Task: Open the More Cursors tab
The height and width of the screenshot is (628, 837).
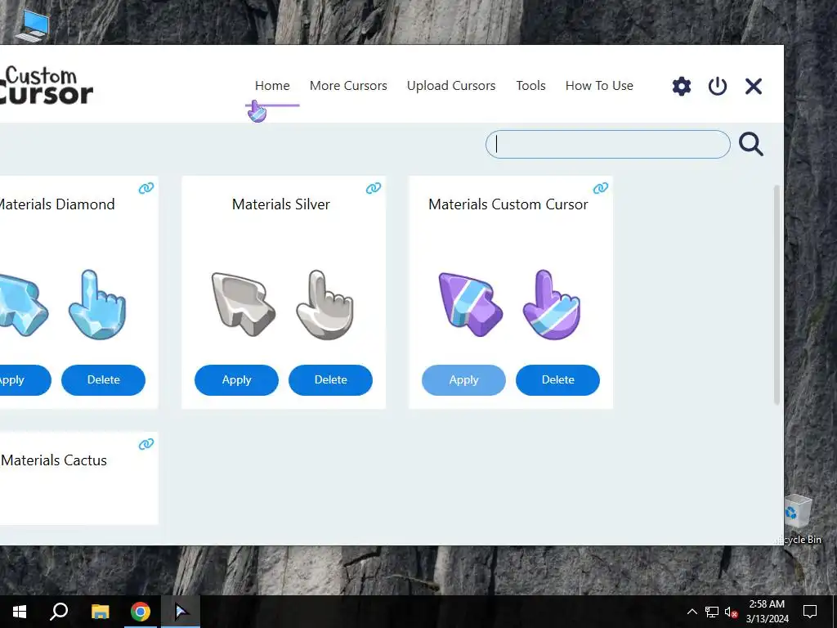Action: pos(348,85)
